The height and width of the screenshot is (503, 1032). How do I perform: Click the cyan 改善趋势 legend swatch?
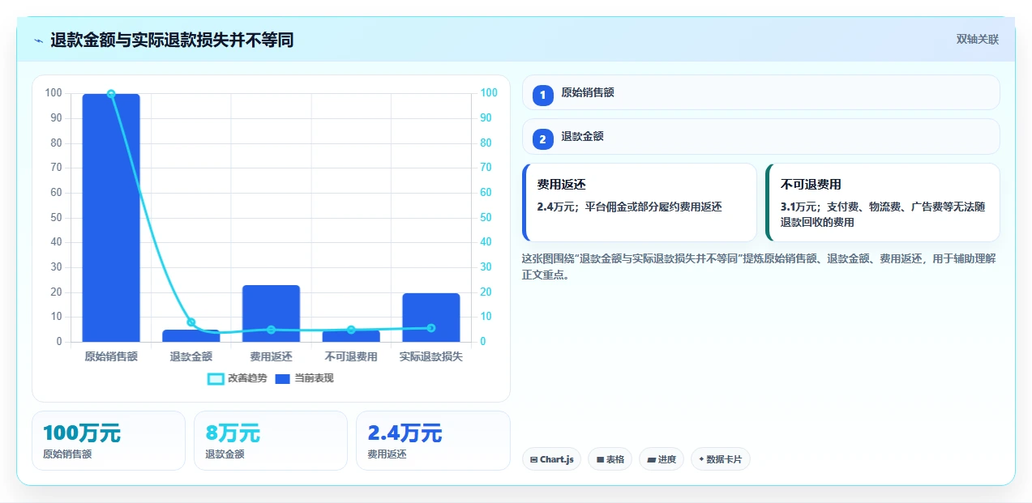pos(216,379)
